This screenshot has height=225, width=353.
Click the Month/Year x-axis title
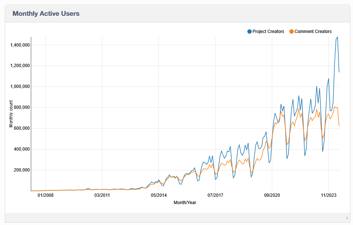point(185,203)
